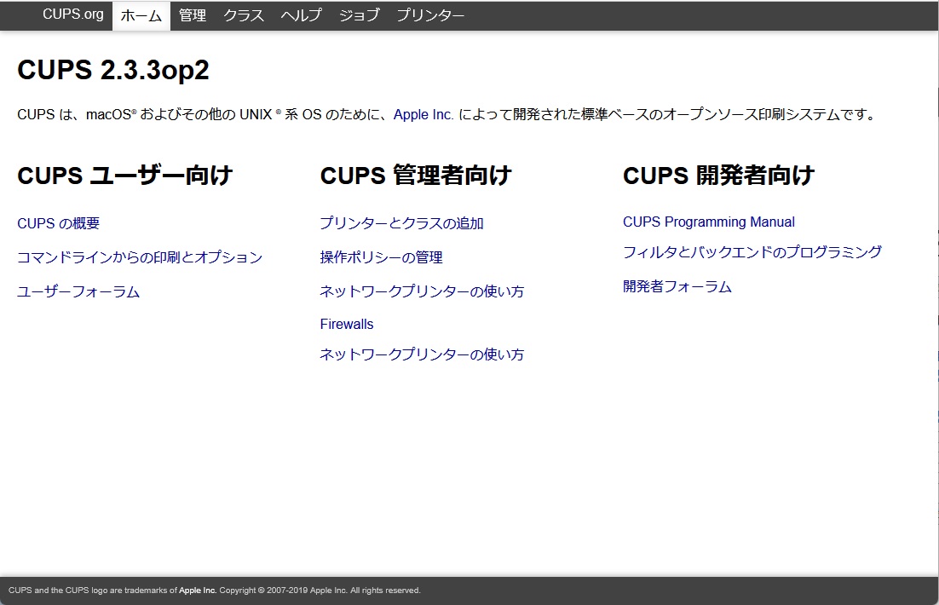Open the CUPS.org link in navigation bar

[72, 14]
